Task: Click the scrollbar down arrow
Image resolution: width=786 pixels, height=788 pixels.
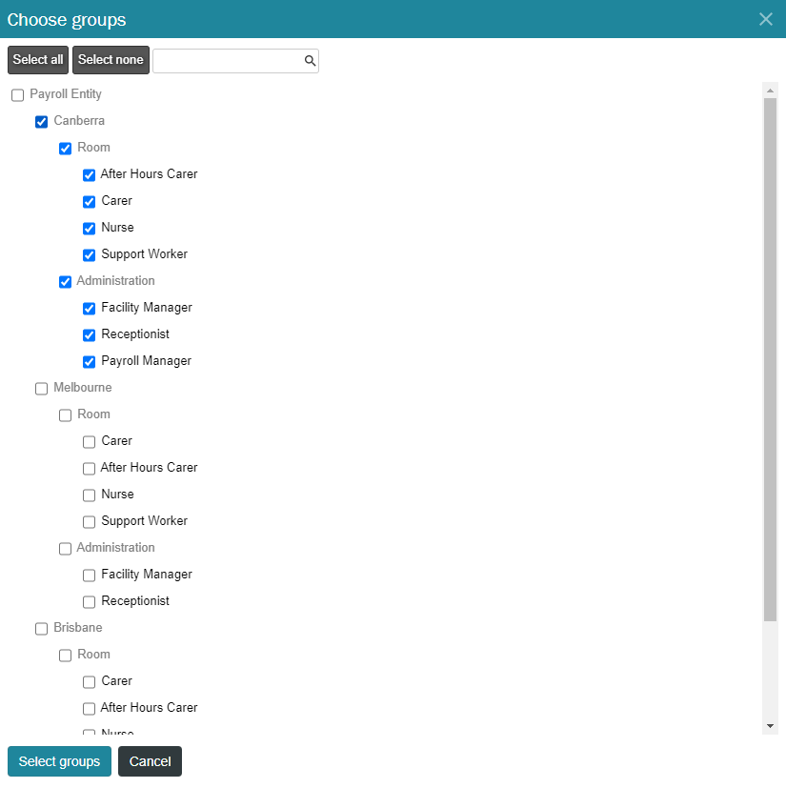Action: coord(770,726)
